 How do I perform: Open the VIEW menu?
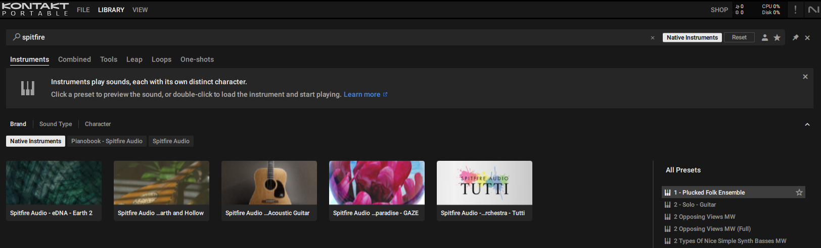click(x=140, y=10)
